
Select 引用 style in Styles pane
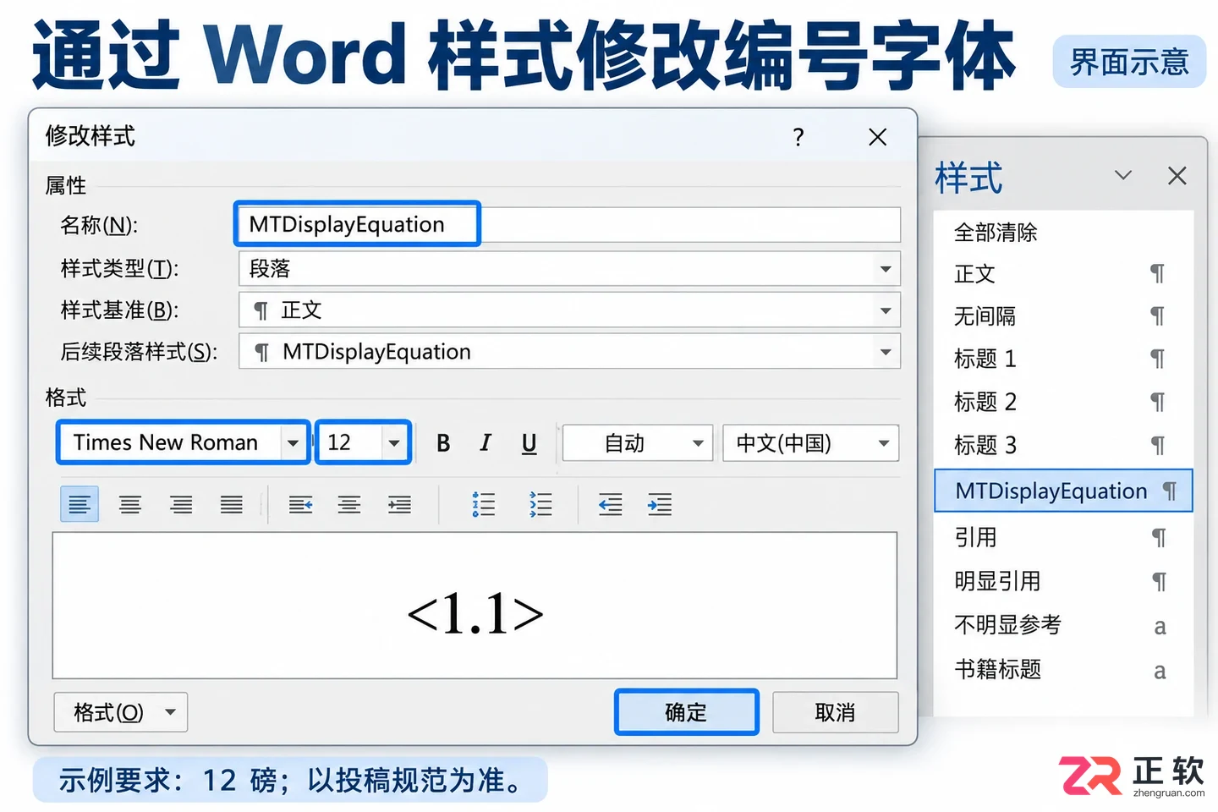pyautogui.click(x=1063, y=537)
